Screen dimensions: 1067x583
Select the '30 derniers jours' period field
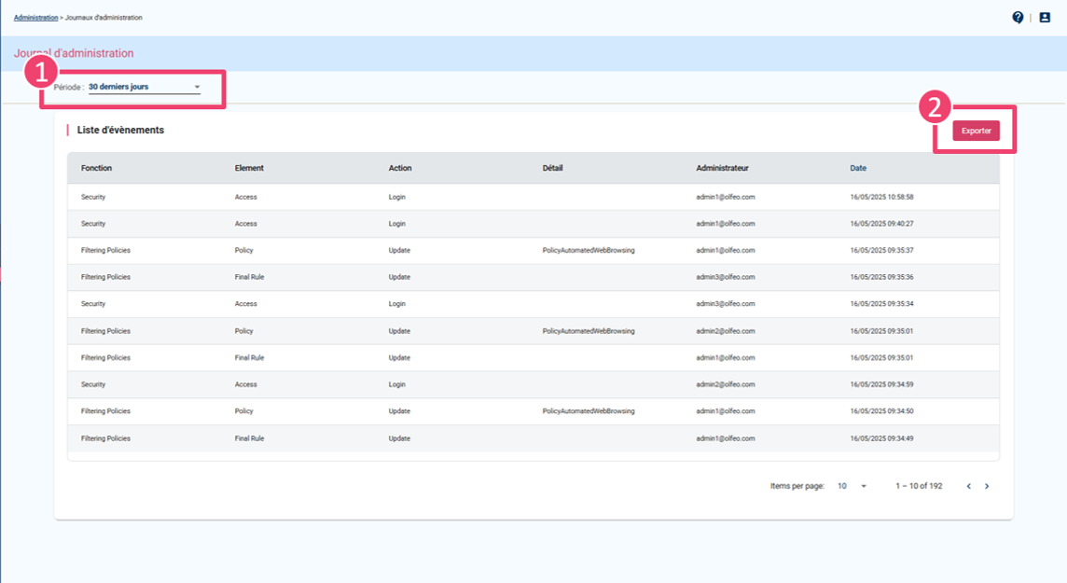pyautogui.click(x=137, y=87)
